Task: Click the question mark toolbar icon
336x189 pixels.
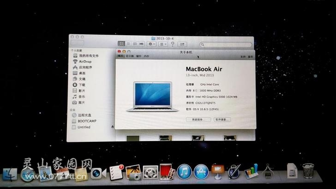Action: 173,44
